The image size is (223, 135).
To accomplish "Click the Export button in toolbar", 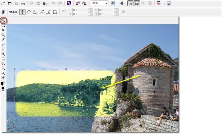I will click(x=84, y=3).
